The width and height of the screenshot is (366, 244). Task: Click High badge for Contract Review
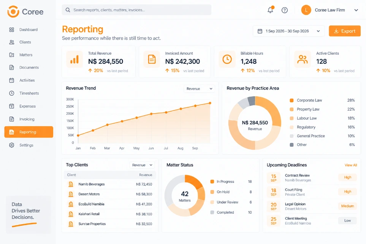347,177
